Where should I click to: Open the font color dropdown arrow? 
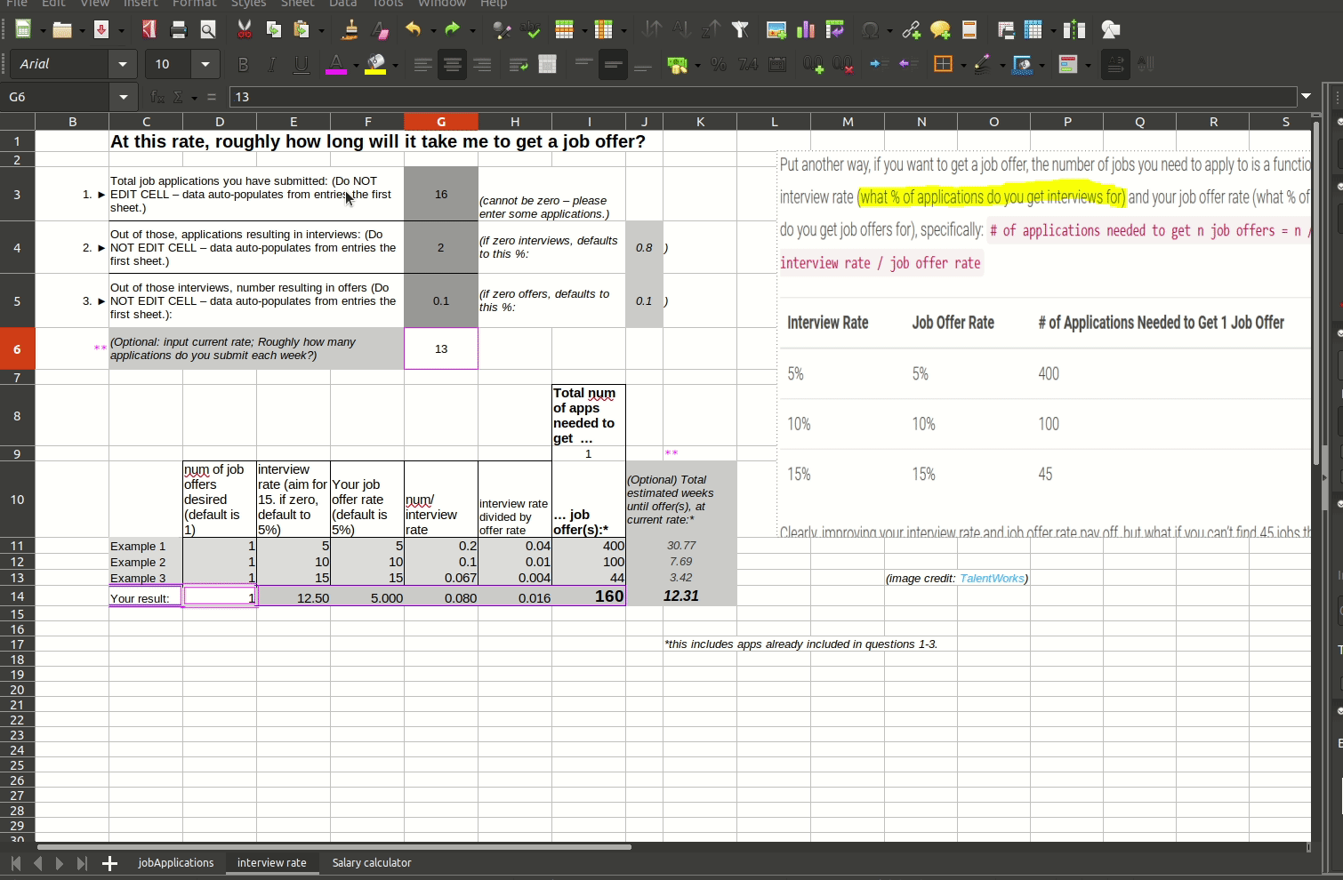[x=356, y=65]
